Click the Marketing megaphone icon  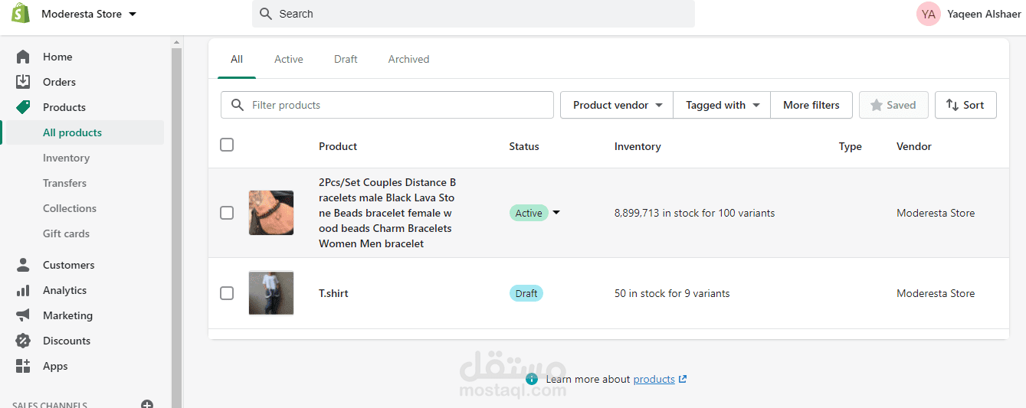23,315
